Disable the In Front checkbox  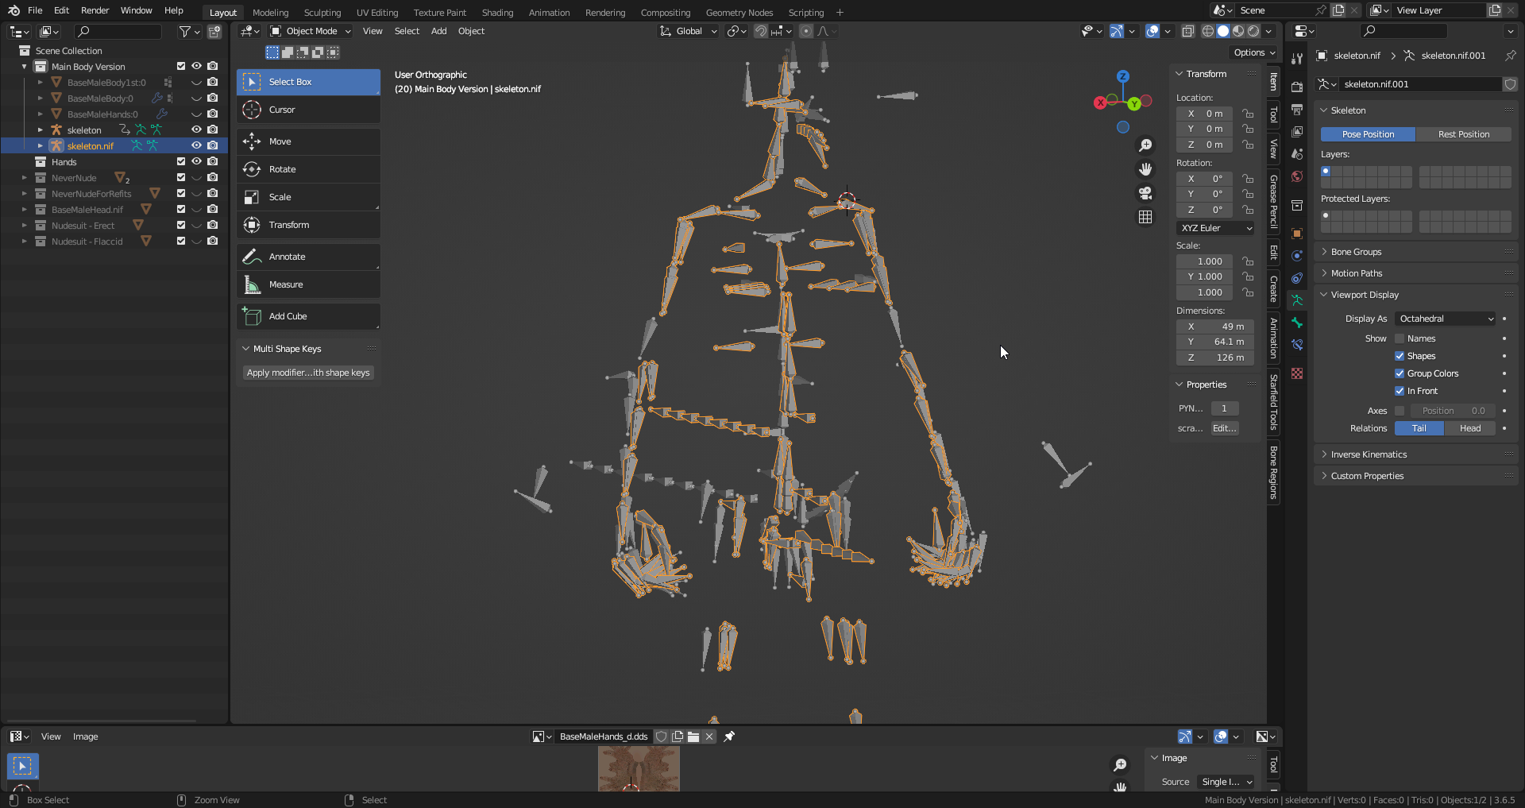pyautogui.click(x=1401, y=391)
